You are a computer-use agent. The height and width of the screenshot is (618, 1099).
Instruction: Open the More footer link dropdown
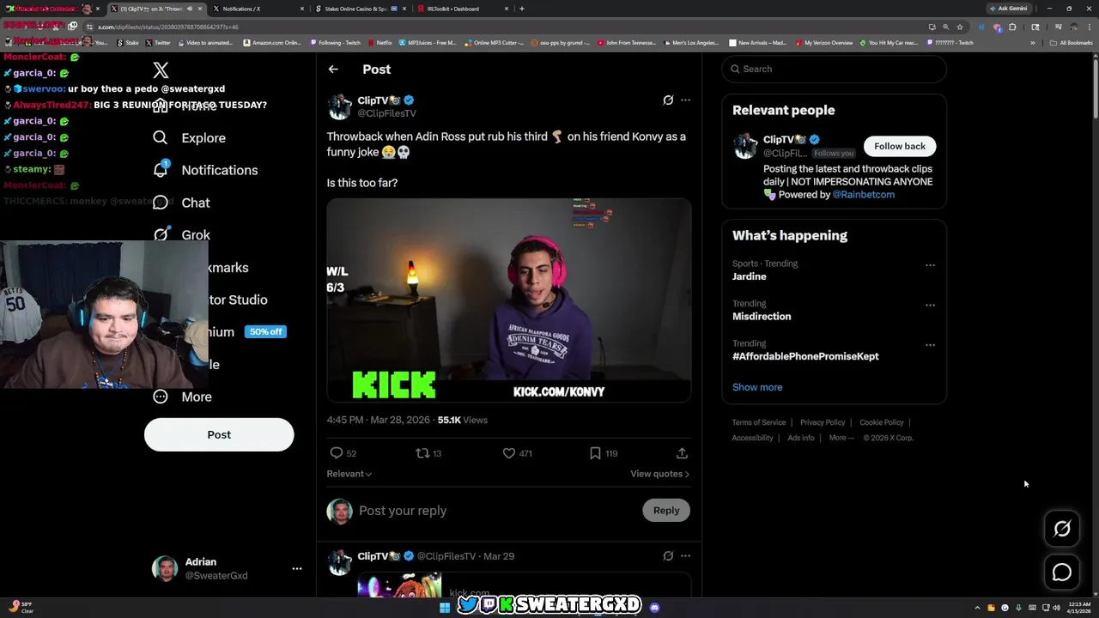point(841,438)
